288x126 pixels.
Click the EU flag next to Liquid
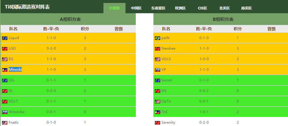tap(5, 38)
